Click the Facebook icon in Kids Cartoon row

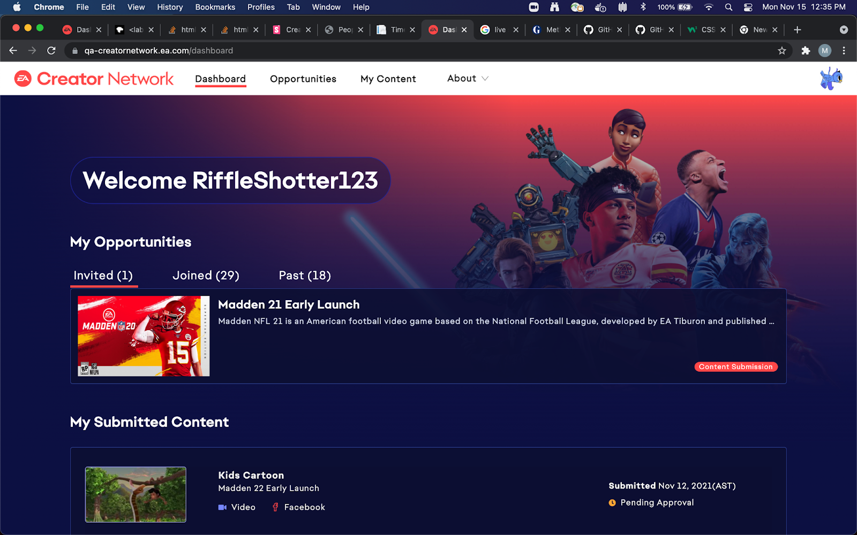(275, 507)
